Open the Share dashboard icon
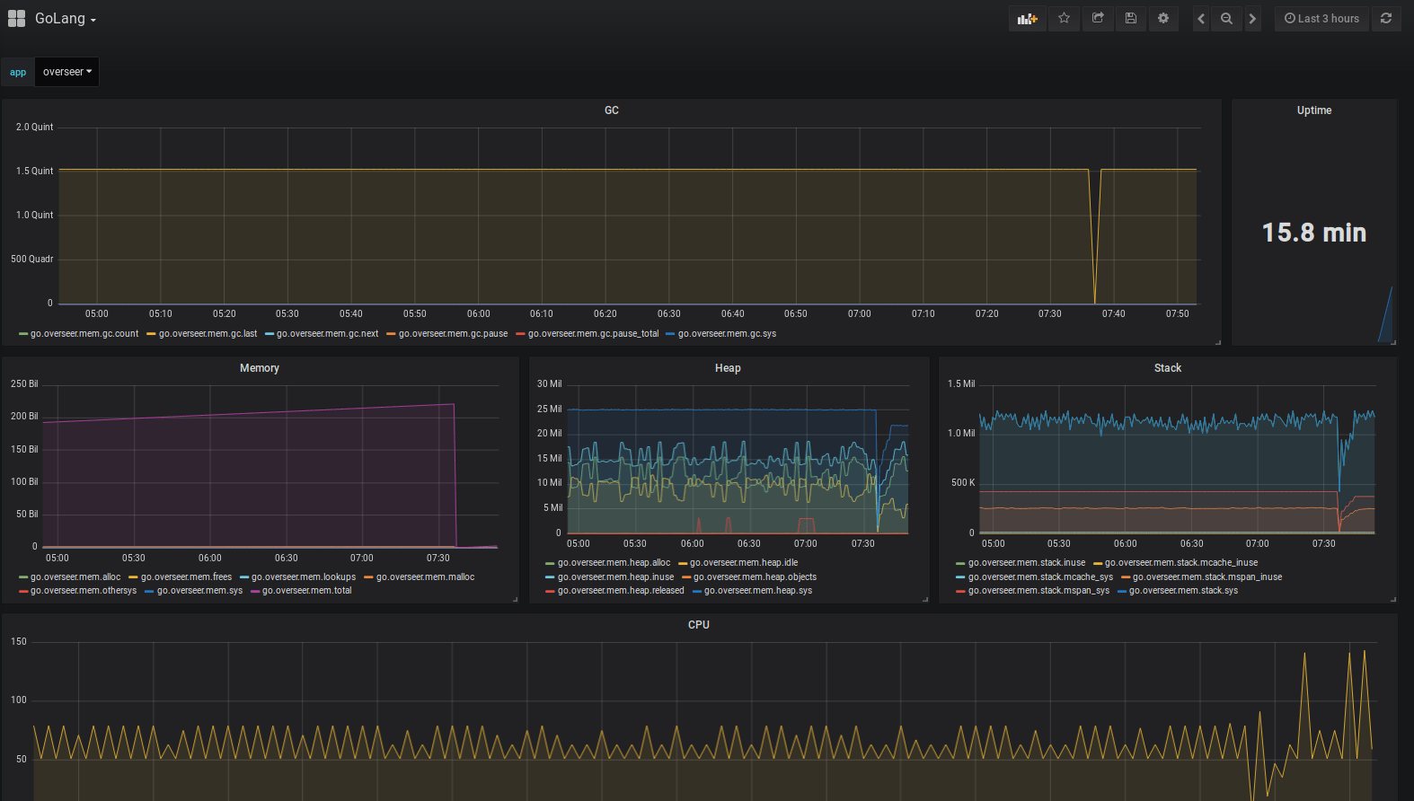1414x801 pixels. tap(1097, 19)
